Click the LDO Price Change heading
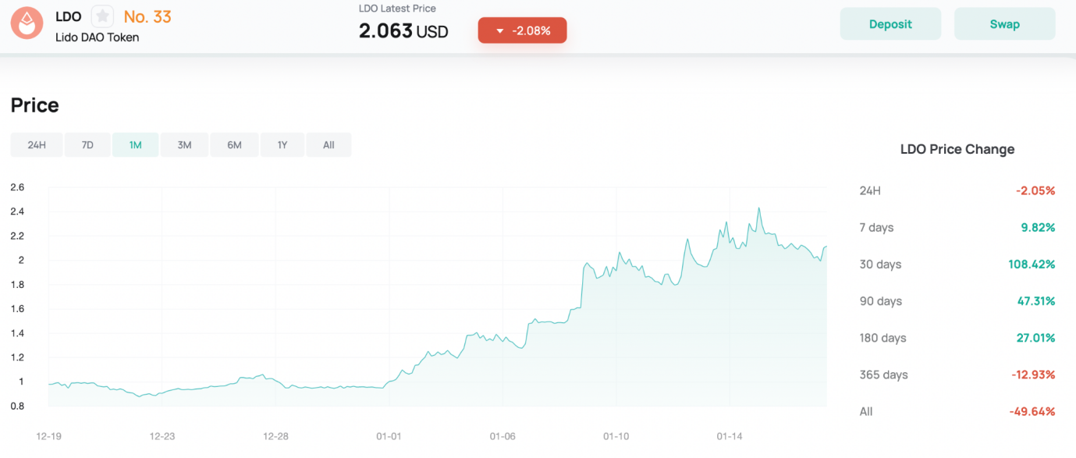Image resolution: width=1076 pixels, height=458 pixels. (x=957, y=149)
